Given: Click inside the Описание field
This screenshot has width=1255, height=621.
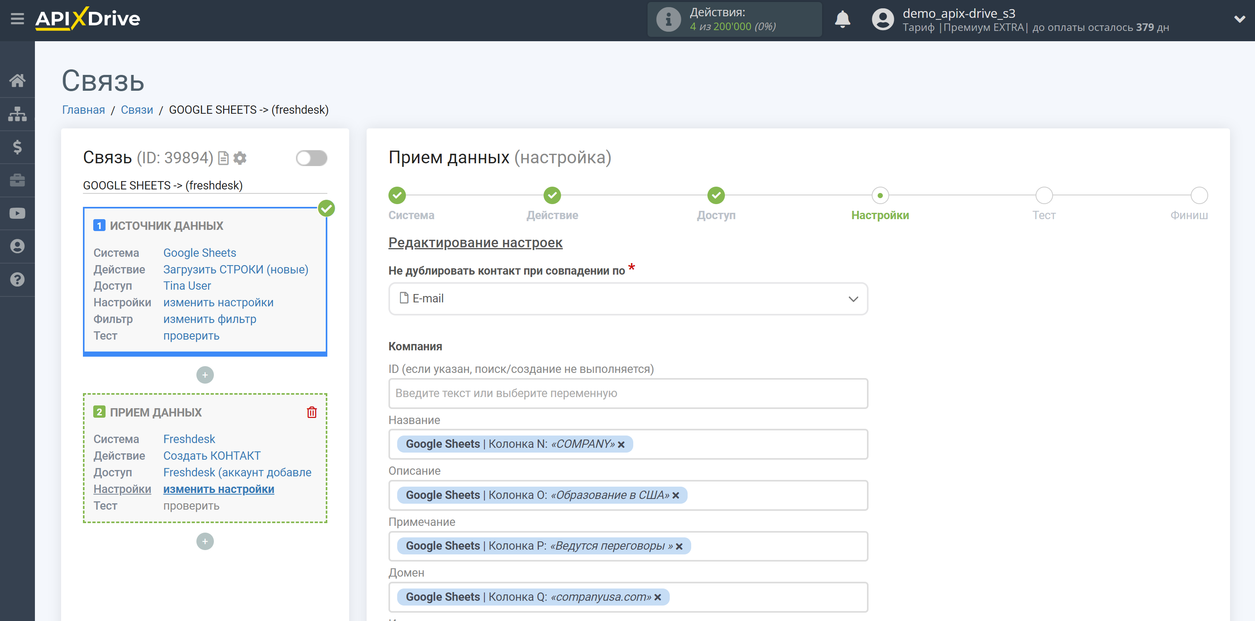Looking at the screenshot, I should click(628, 495).
